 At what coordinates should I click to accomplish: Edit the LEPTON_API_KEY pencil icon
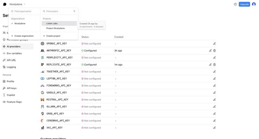tap(214, 79)
